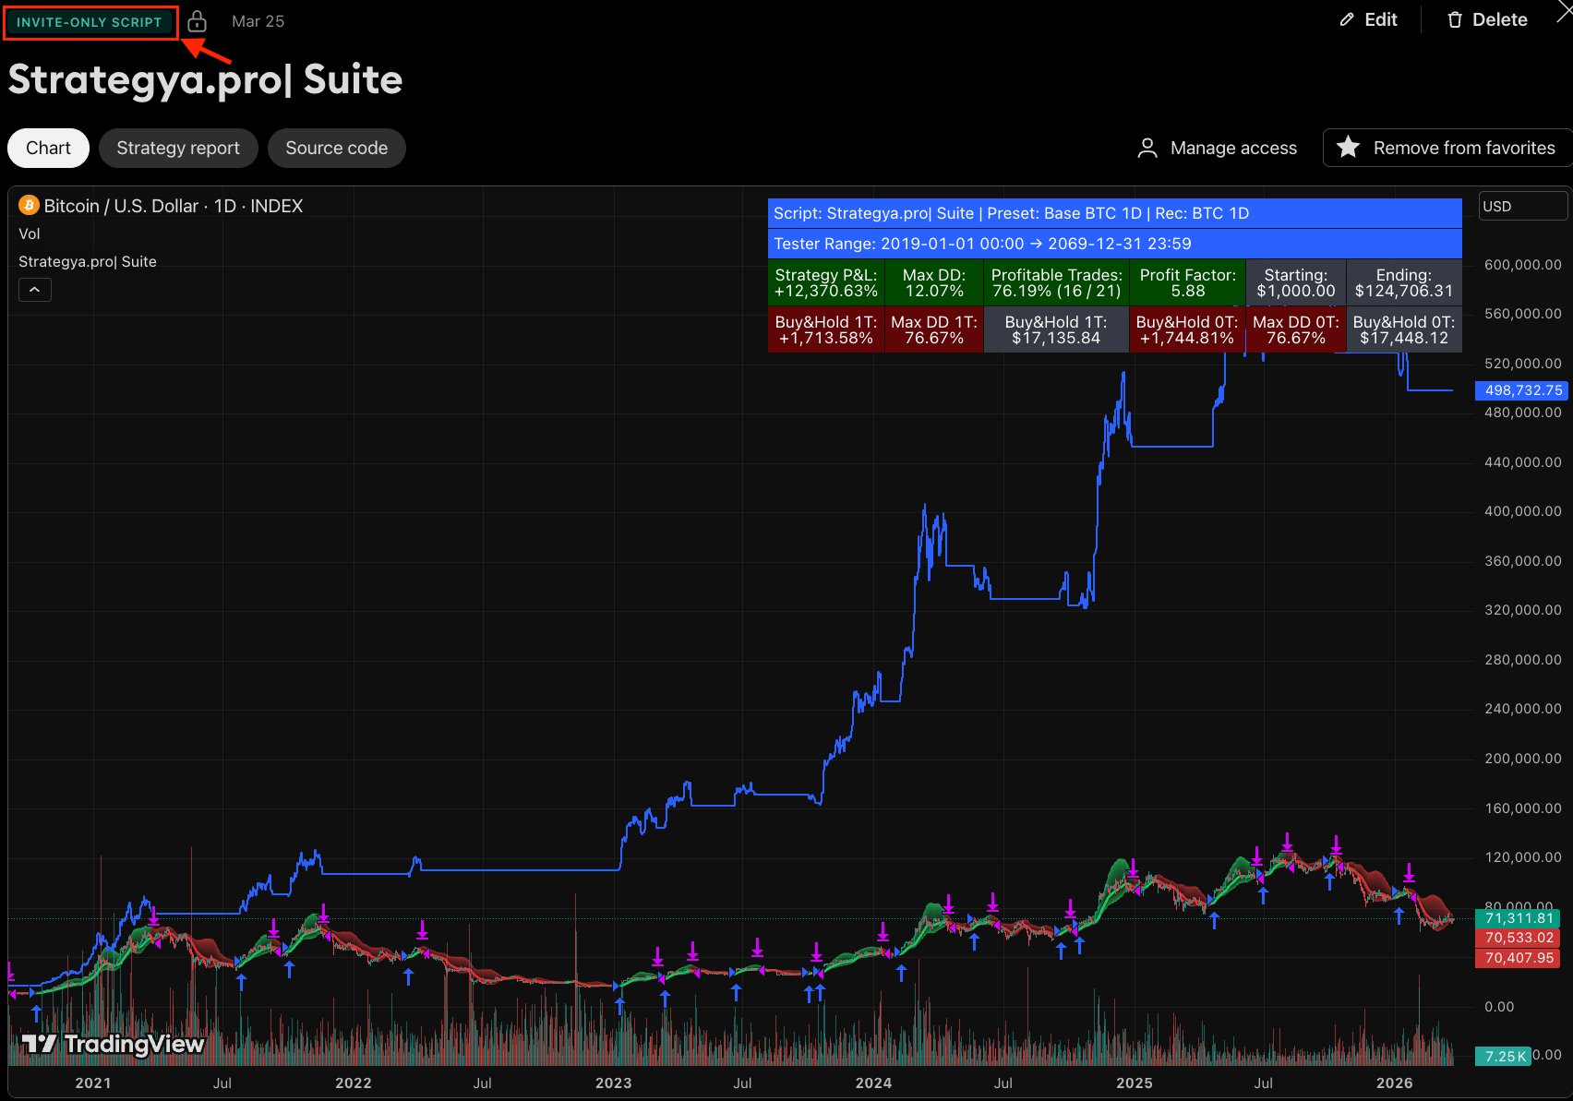
Task: Click the 200,000.00 price axis label
Action: pos(1523,759)
